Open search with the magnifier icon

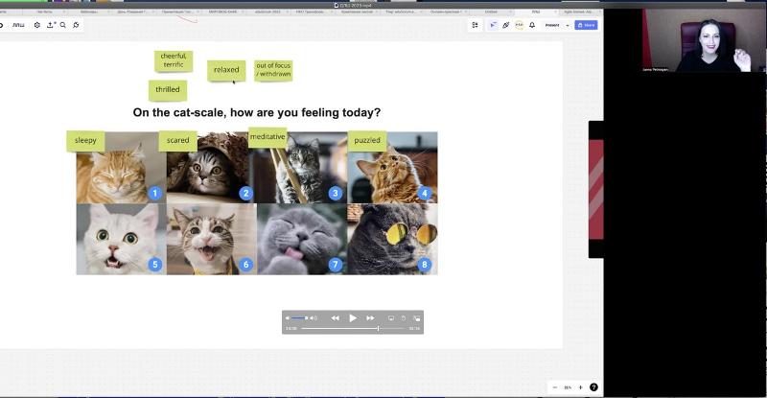point(63,25)
